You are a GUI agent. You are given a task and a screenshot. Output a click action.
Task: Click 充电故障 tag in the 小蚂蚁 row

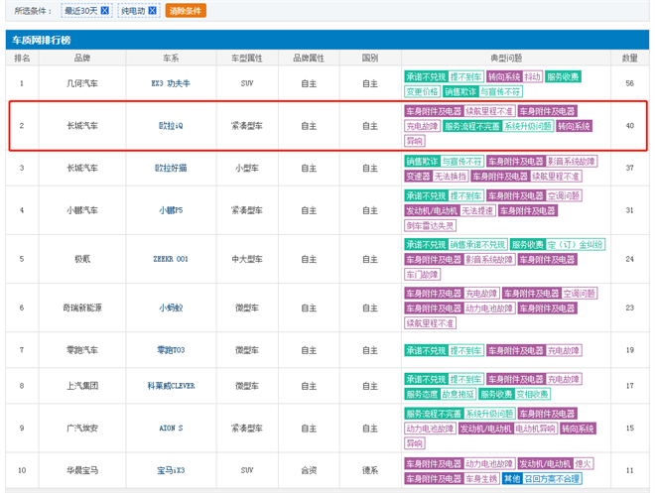pos(481,294)
